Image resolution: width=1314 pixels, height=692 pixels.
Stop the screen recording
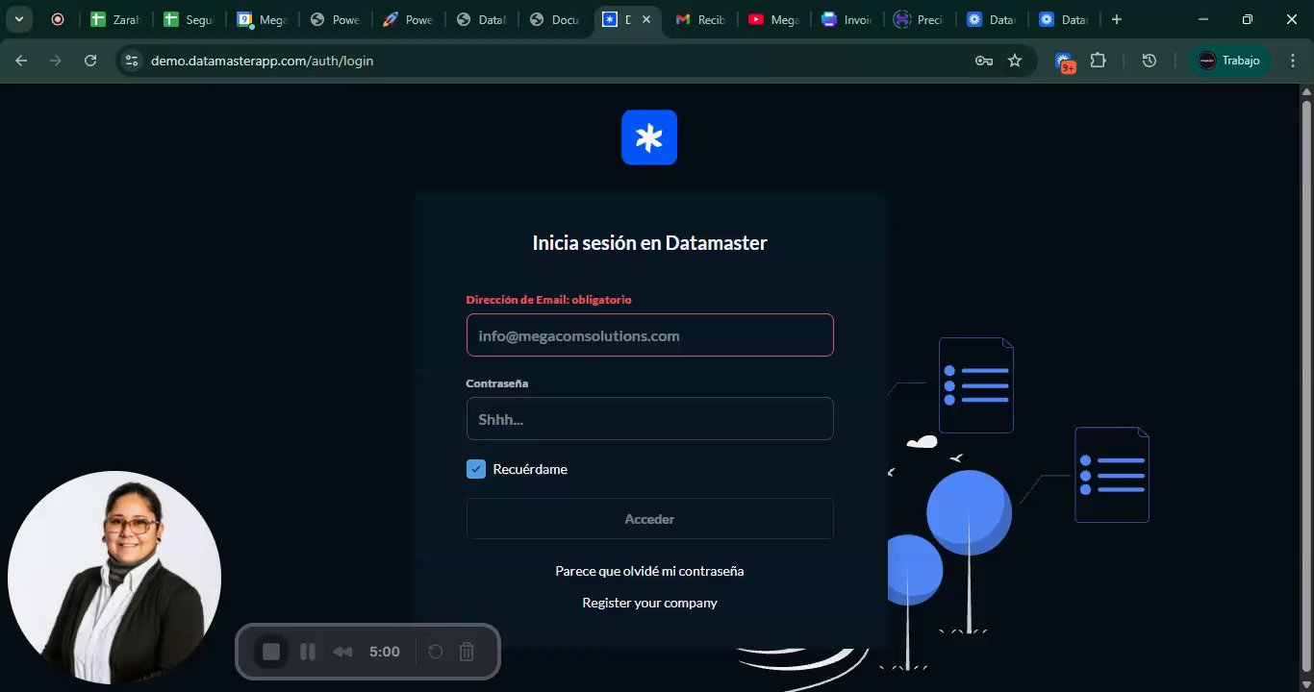(271, 652)
